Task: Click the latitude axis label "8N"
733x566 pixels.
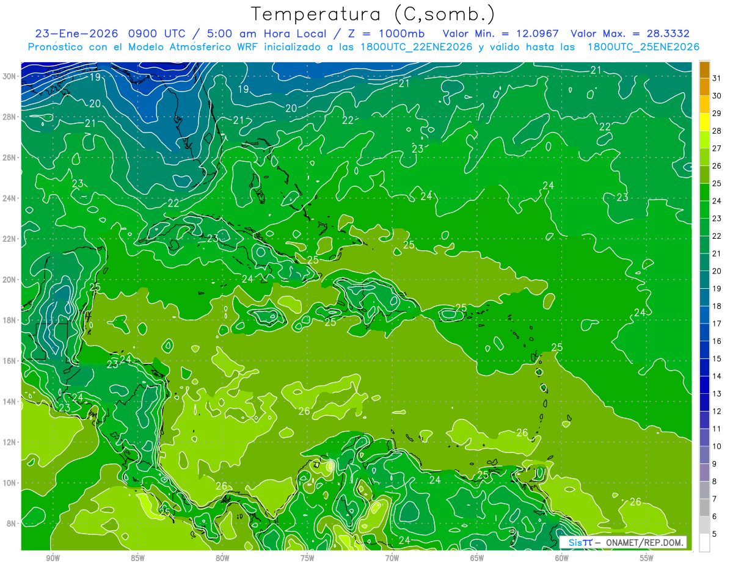Action: click(12, 524)
